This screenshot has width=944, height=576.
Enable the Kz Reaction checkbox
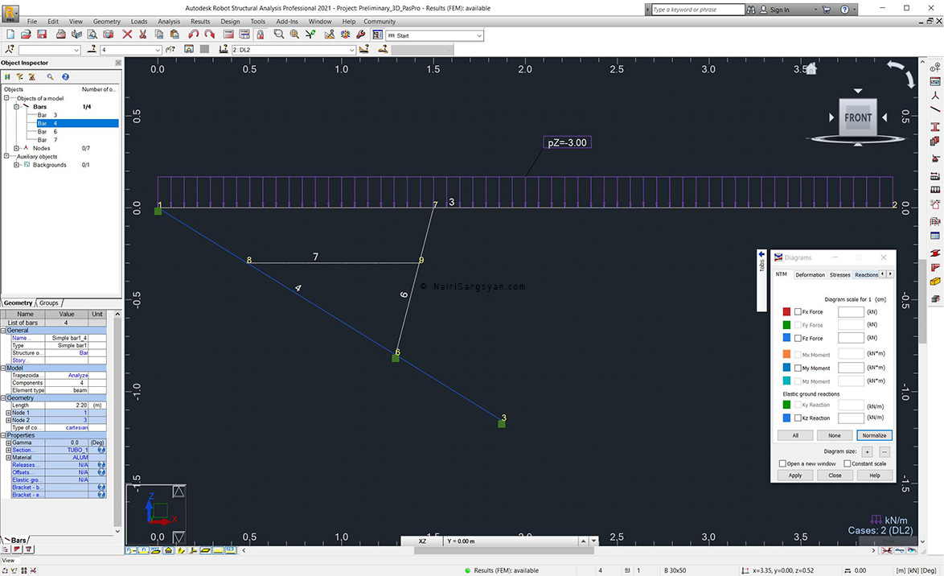coord(798,418)
